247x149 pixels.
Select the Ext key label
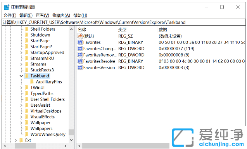pyautogui.click(x=28, y=140)
